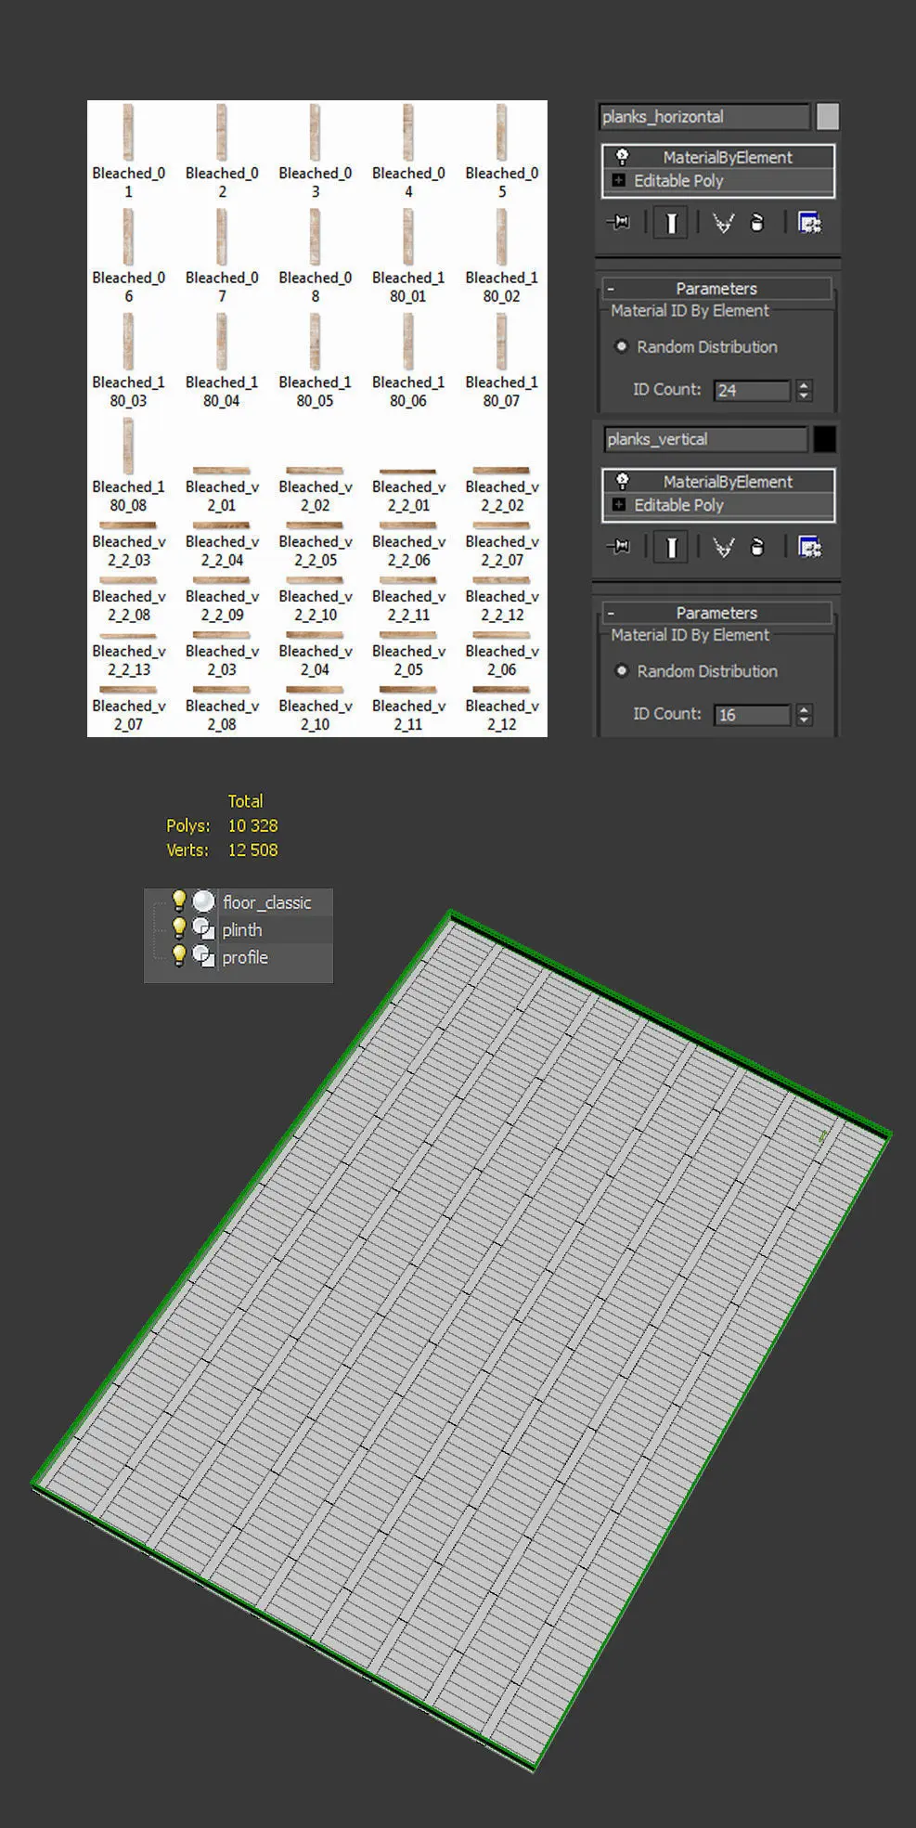Configure modifier sets under planks_vertical
Screen dimensions: 916x1828
click(x=809, y=547)
